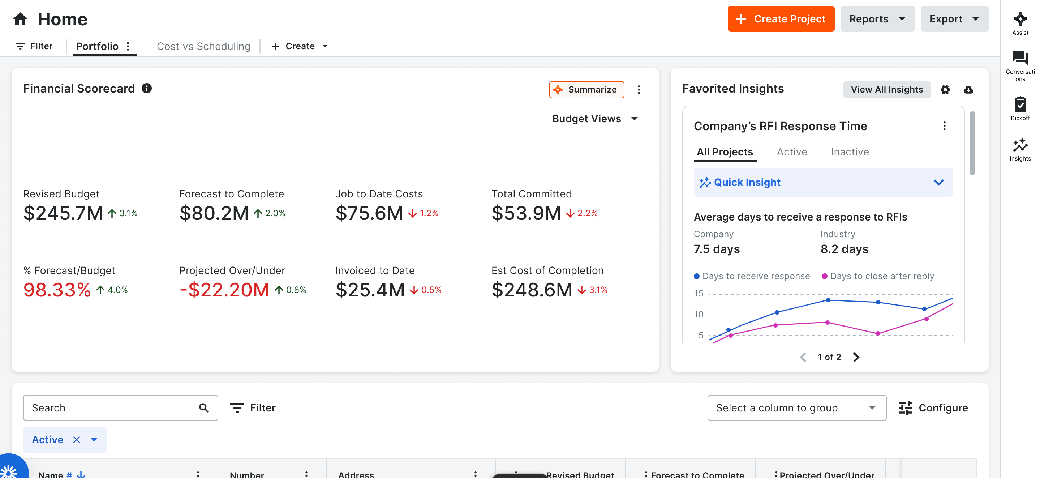Screen dimensions: 1040x478
Task: Click into the Search input field
Action: [x=113, y=408]
